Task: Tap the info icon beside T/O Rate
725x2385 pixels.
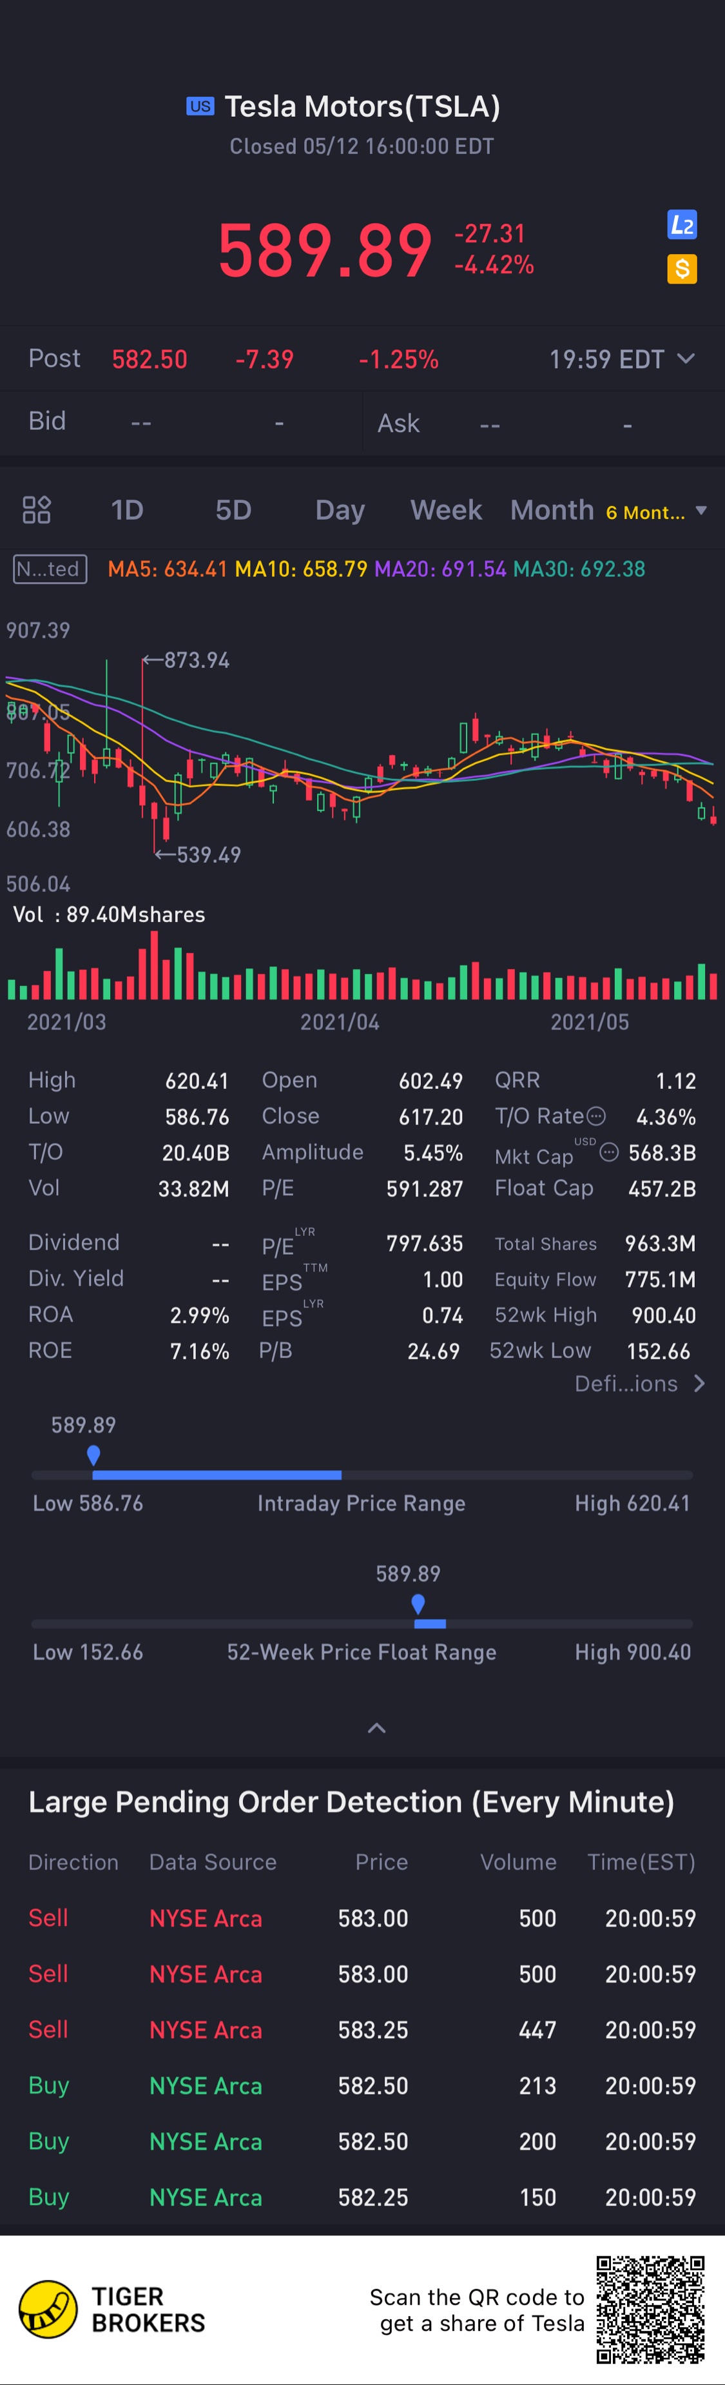Action: click(597, 1115)
